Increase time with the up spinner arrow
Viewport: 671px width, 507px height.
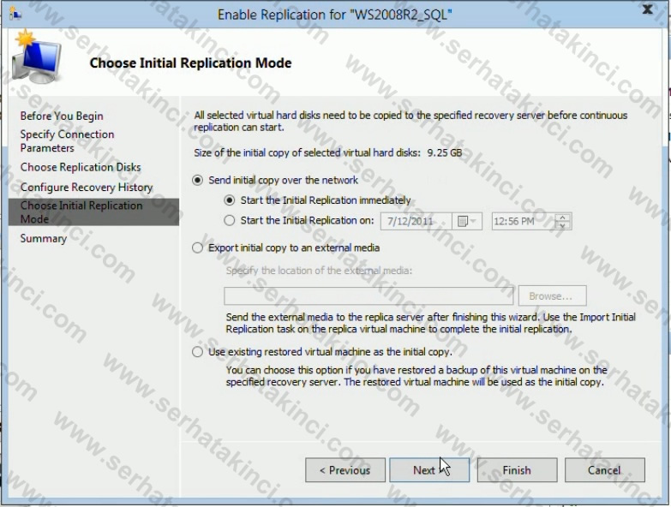tap(562, 218)
